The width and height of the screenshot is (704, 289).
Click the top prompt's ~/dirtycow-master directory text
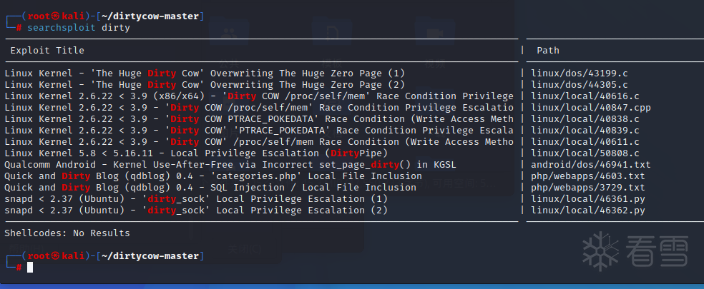(x=150, y=16)
